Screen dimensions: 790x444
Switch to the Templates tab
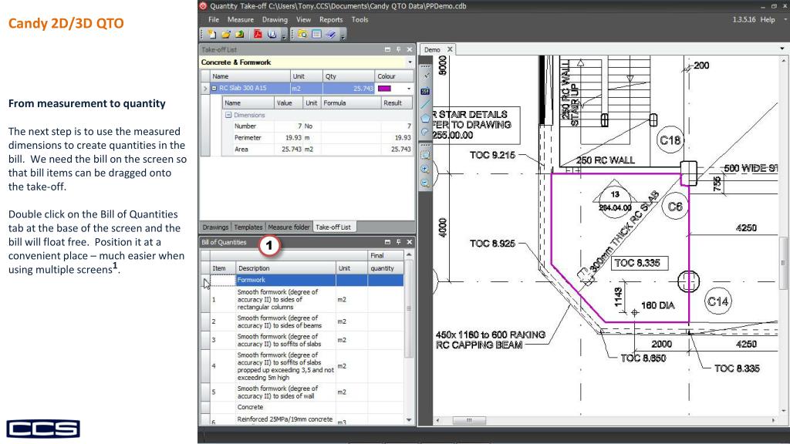point(248,227)
